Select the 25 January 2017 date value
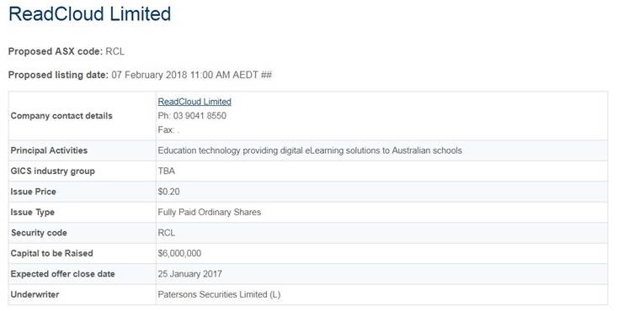Screen dimensions: 634x311 click(x=189, y=274)
